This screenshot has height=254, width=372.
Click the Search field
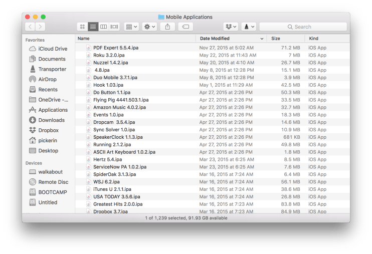(x=303, y=27)
